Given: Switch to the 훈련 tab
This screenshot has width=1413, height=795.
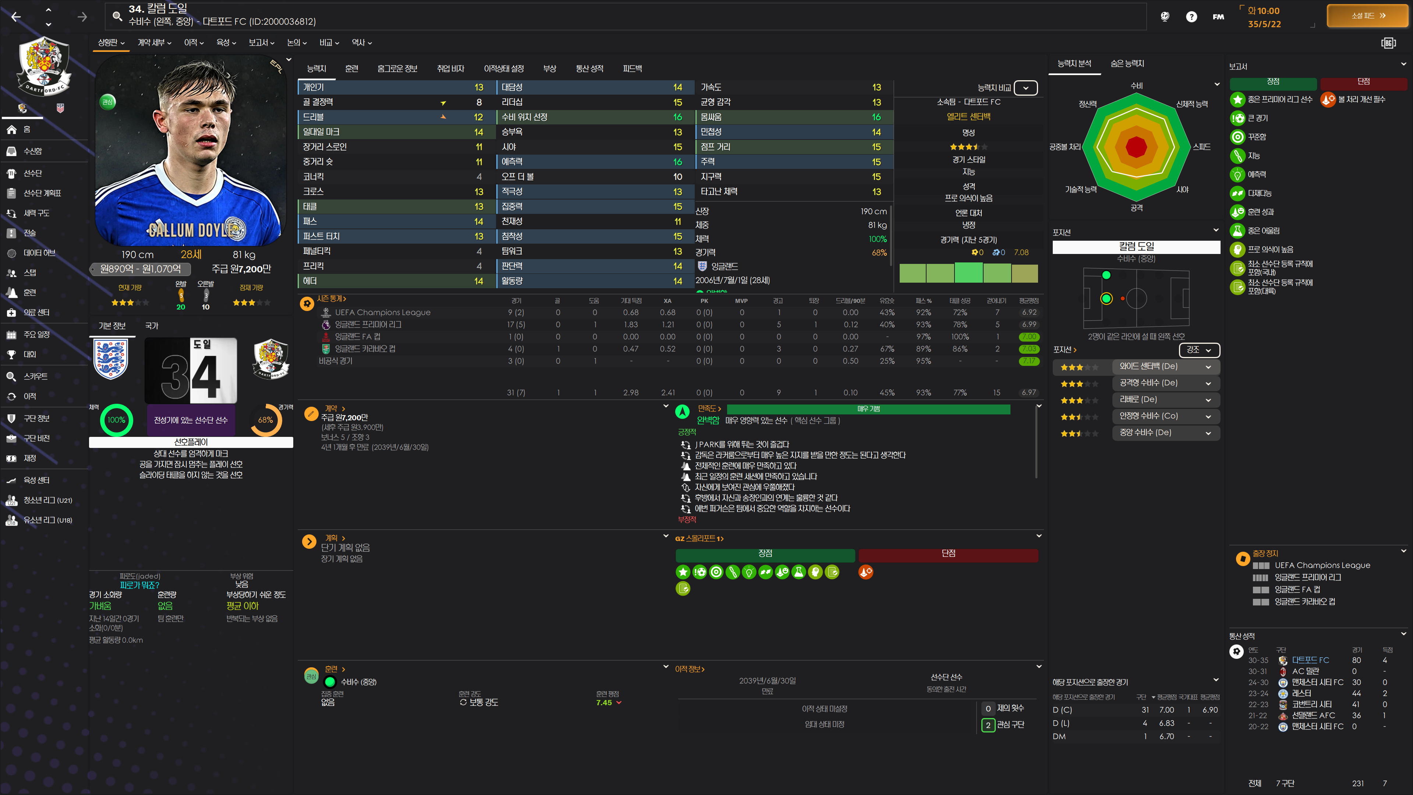Looking at the screenshot, I should pyautogui.click(x=352, y=68).
